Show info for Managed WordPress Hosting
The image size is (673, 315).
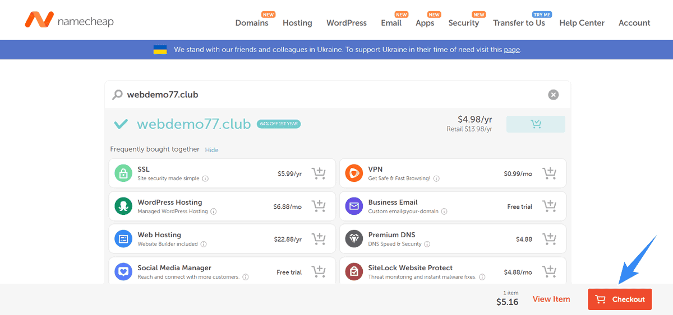[214, 211]
